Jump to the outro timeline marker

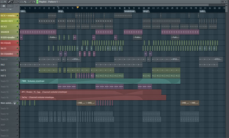click(x=202, y=11)
